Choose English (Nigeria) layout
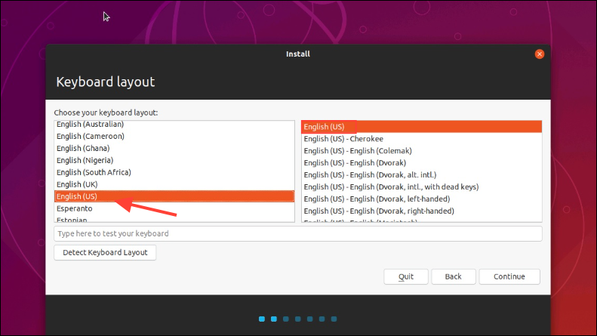The height and width of the screenshot is (336, 597). tap(174, 160)
